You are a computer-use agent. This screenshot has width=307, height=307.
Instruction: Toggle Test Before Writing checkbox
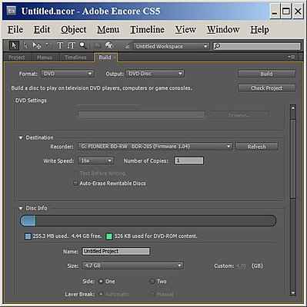75,173
